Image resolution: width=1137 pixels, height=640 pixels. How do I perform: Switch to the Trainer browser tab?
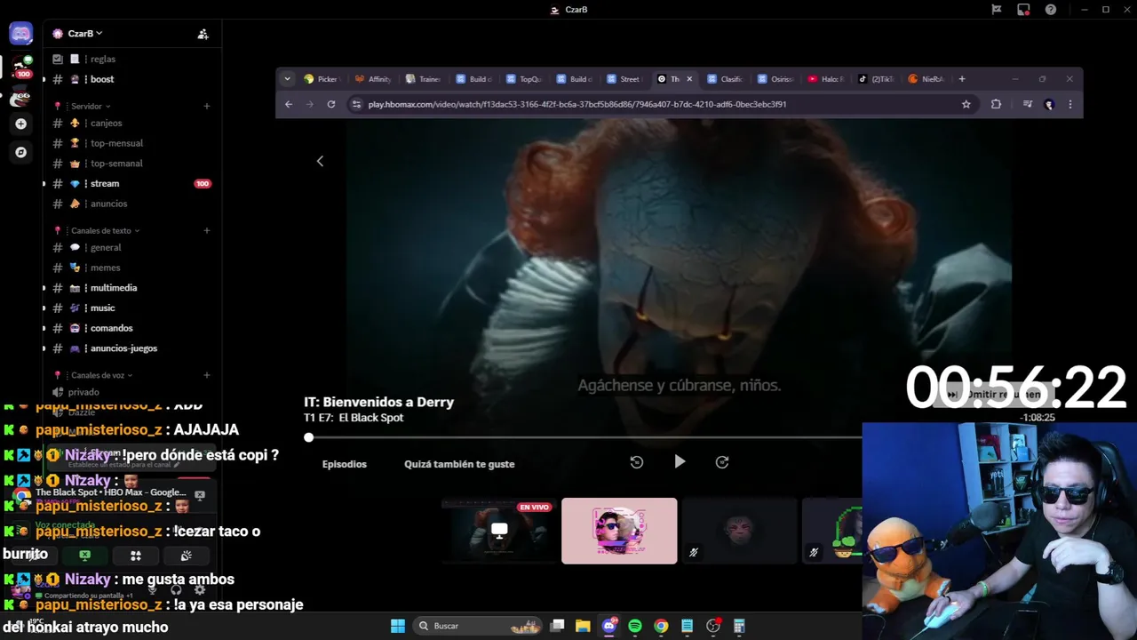pos(424,79)
